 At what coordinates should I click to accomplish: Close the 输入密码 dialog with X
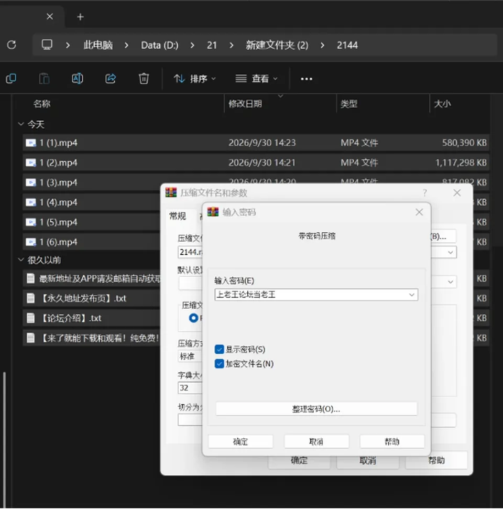(x=419, y=212)
